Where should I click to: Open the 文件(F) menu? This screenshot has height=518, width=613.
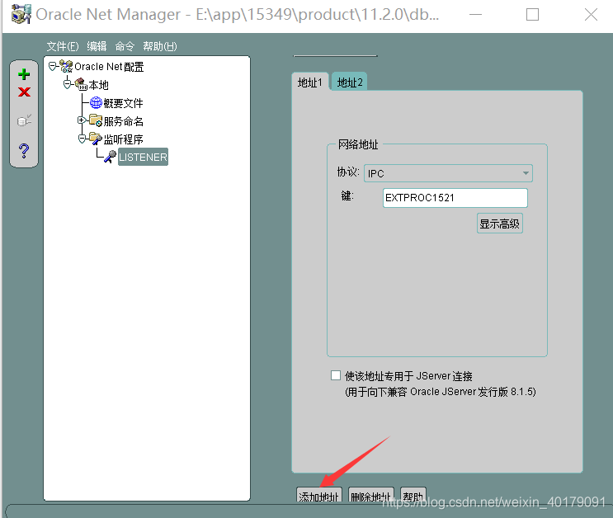(63, 46)
